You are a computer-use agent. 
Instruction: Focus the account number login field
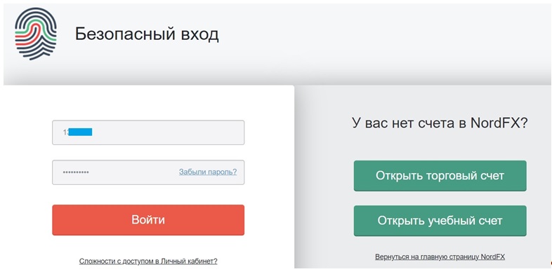[148, 132]
